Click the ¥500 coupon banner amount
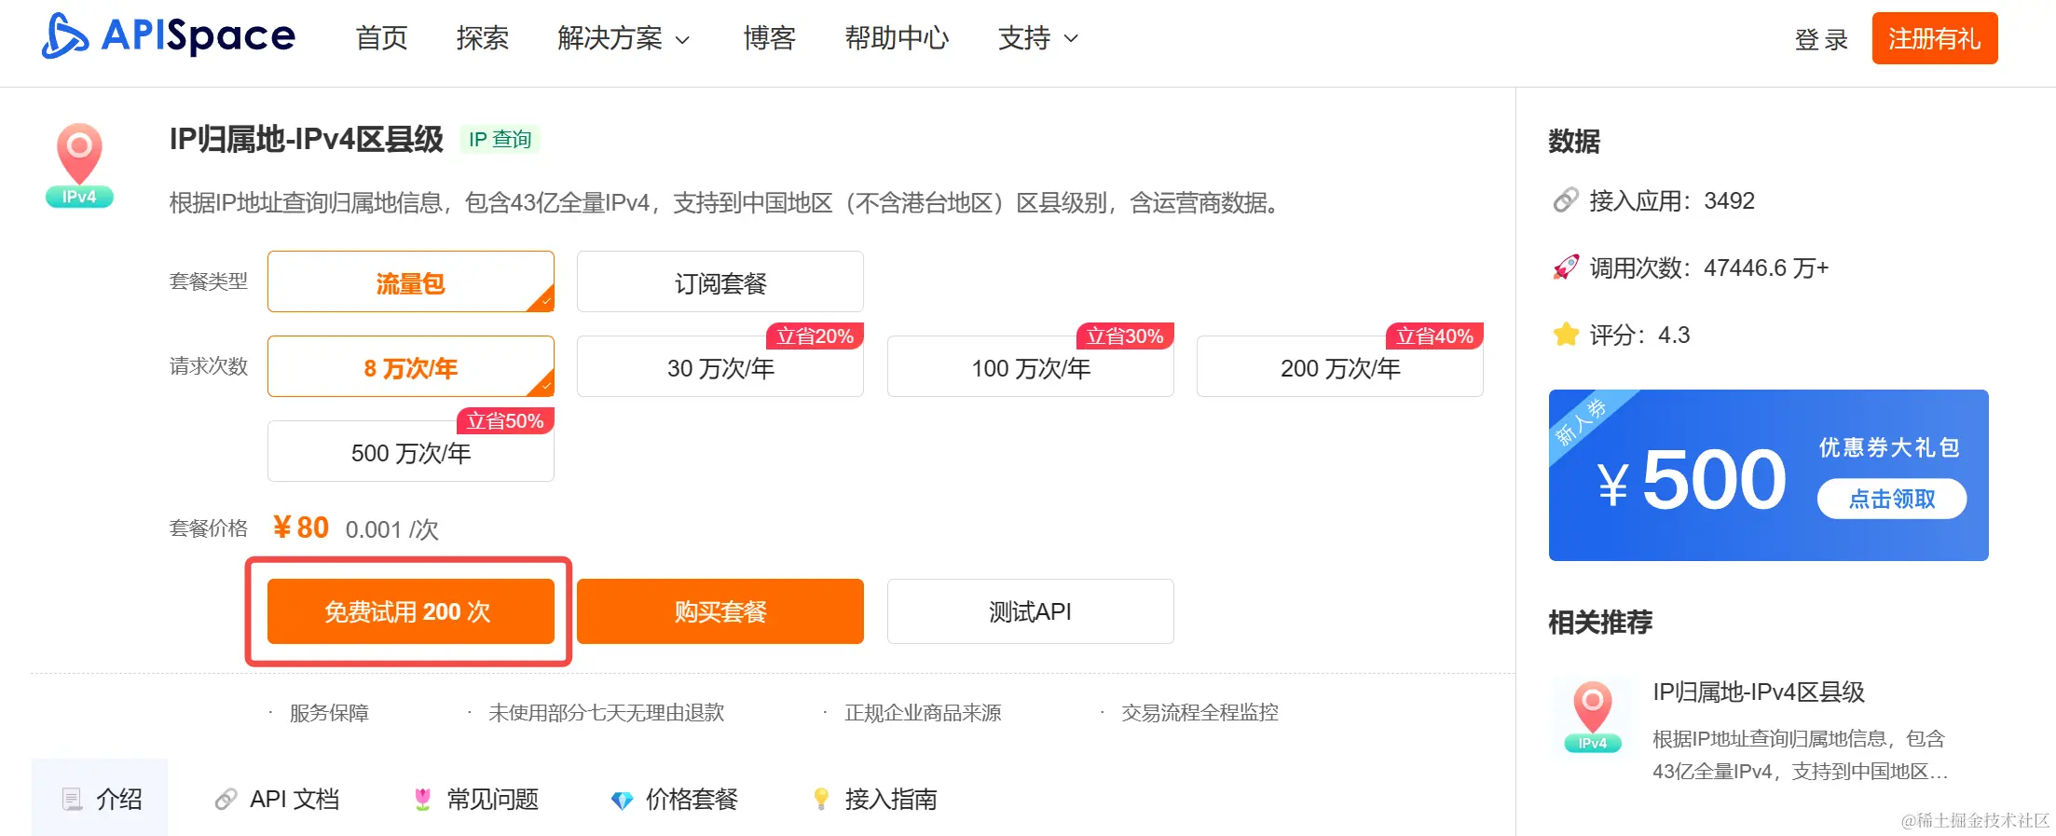This screenshot has width=2056, height=836. tap(1692, 480)
